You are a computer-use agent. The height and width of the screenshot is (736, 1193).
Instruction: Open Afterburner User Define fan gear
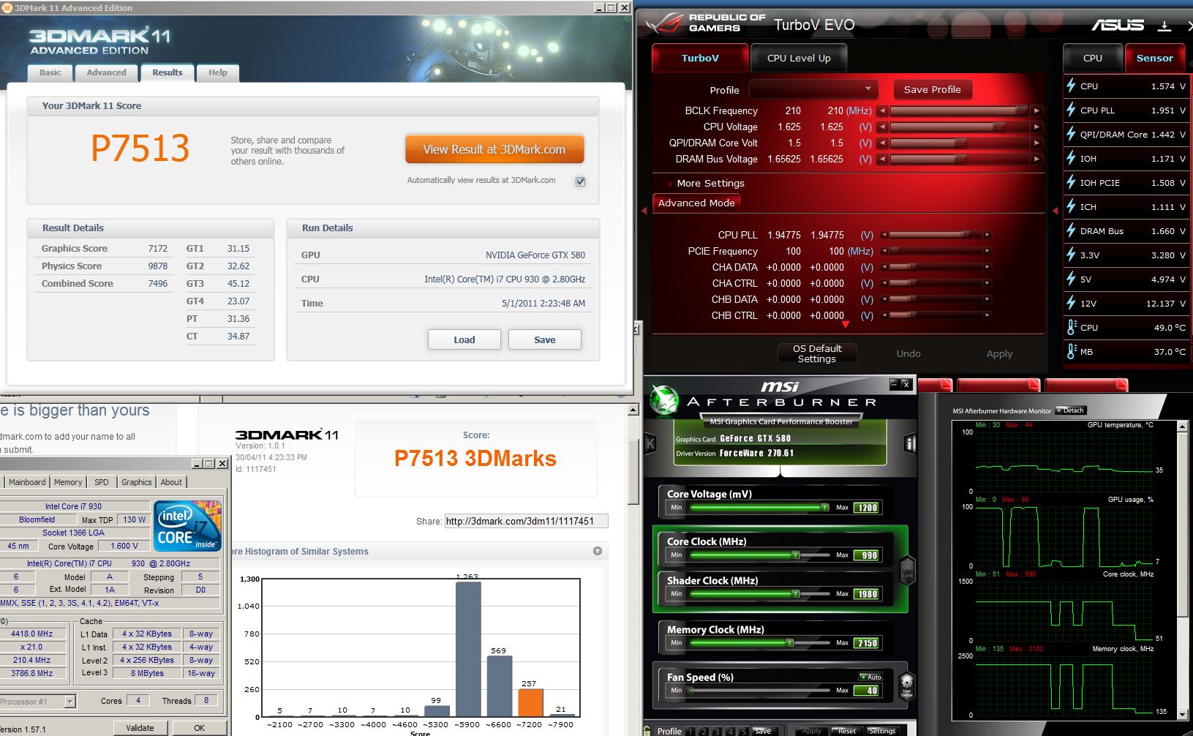906,686
